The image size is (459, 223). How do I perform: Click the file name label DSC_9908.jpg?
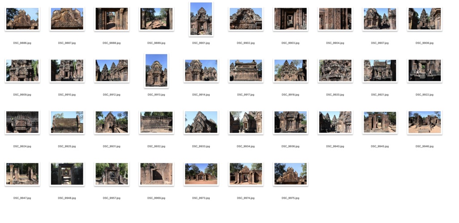pos(424,43)
